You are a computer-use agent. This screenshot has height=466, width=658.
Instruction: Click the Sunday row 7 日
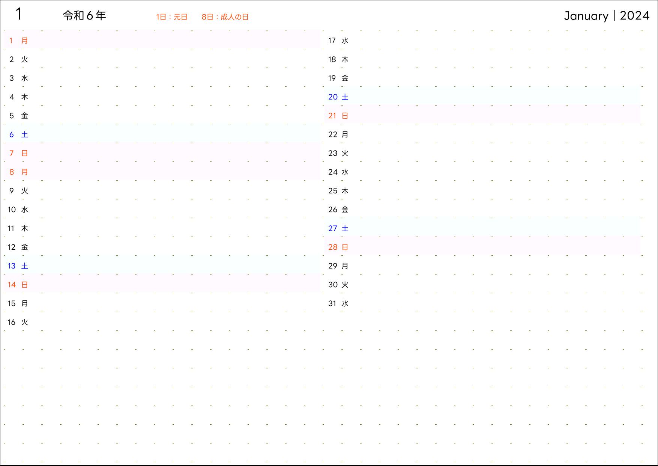tap(162, 152)
